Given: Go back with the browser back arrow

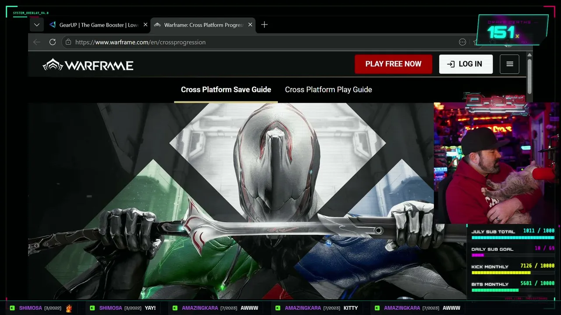Looking at the screenshot, I should click(x=37, y=42).
